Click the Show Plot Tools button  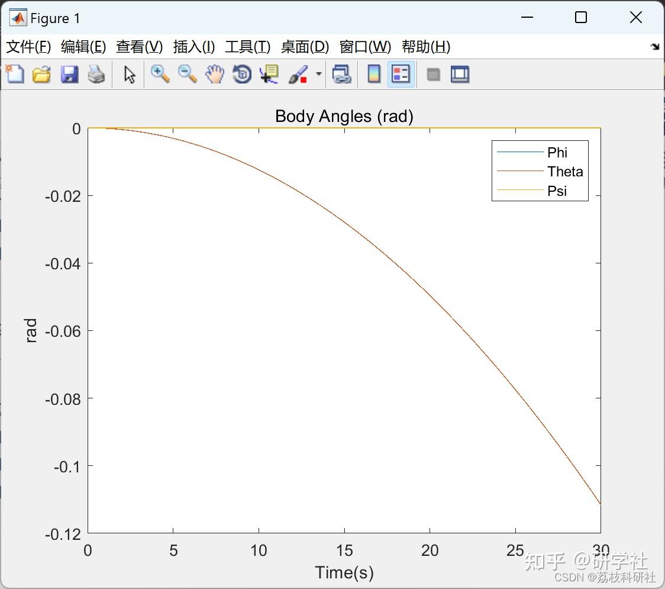(460, 74)
